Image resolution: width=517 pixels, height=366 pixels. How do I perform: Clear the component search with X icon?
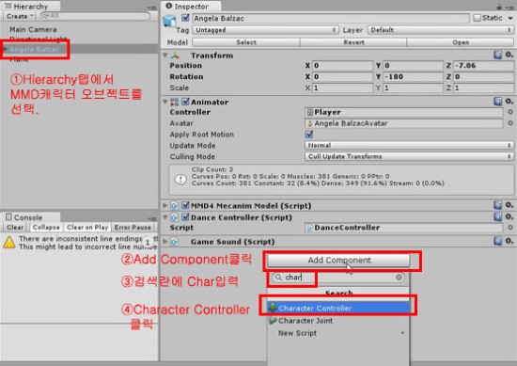[x=399, y=278]
